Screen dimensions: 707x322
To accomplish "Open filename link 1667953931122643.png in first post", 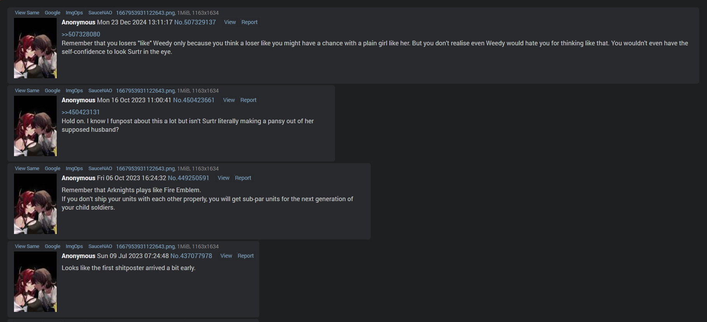I will point(146,13).
